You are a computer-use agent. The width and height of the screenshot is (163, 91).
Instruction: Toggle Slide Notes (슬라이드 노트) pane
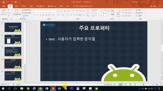click(110, 84)
